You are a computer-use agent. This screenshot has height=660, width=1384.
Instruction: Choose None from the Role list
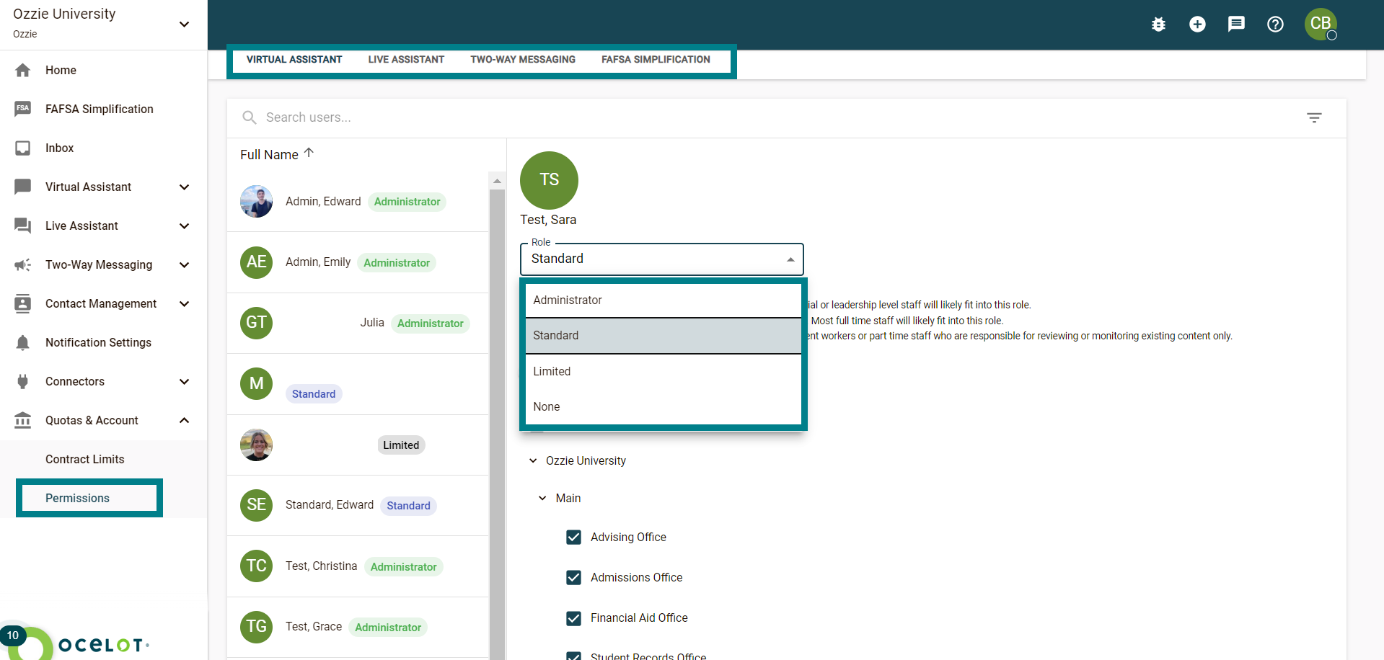(664, 406)
